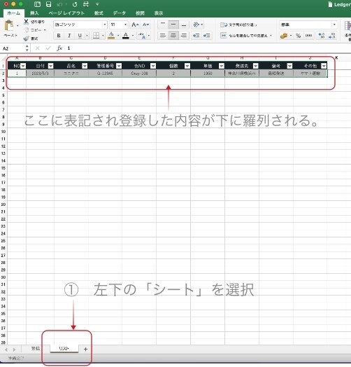Click the next sheet navigation arrow
This screenshot has height=367, width=351.
point(15,349)
